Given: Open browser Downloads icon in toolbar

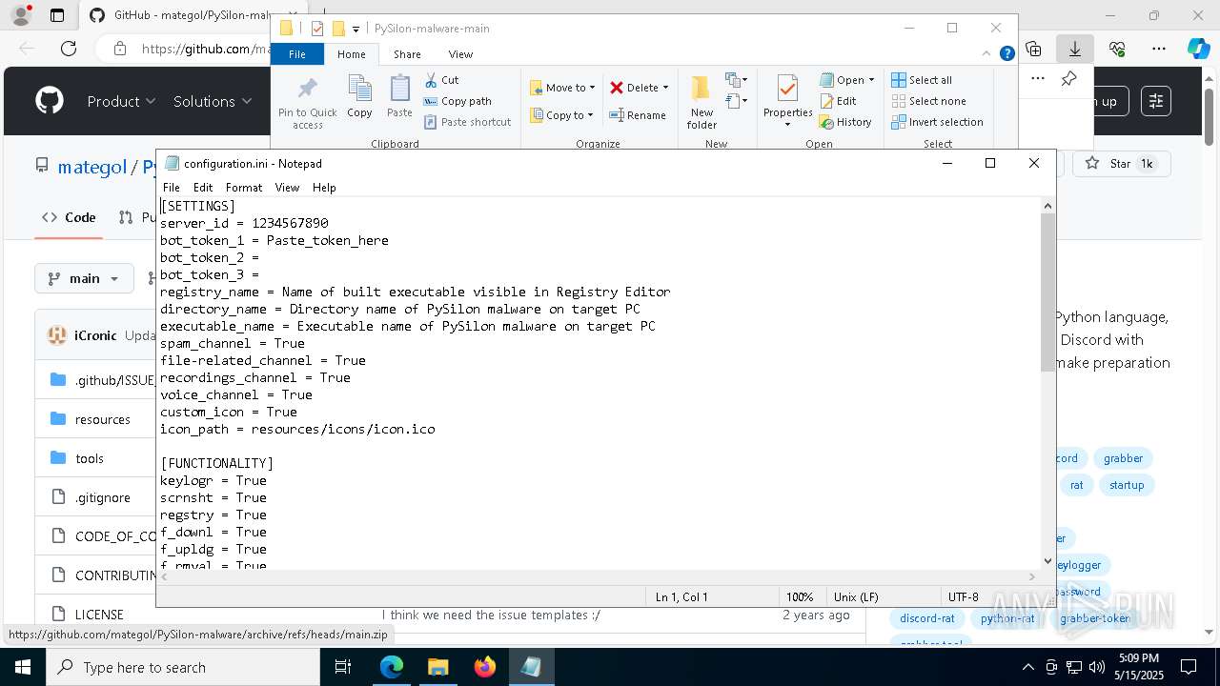Looking at the screenshot, I should 1075,49.
